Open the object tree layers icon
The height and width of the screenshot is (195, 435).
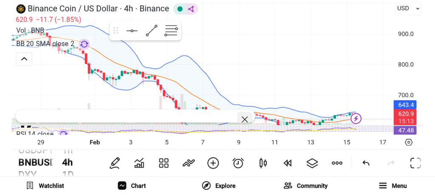tap(312, 163)
